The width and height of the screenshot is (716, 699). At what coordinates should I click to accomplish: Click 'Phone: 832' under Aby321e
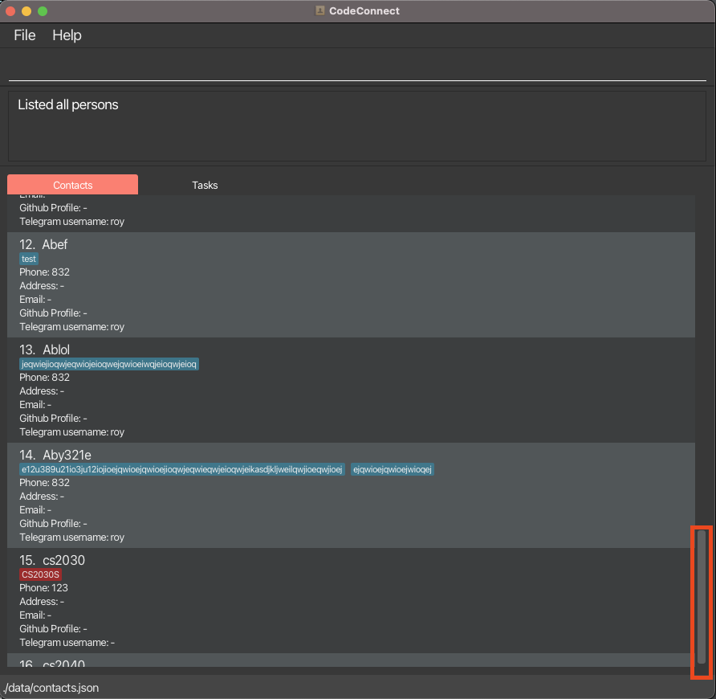pyautogui.click(x=44, y=482)
